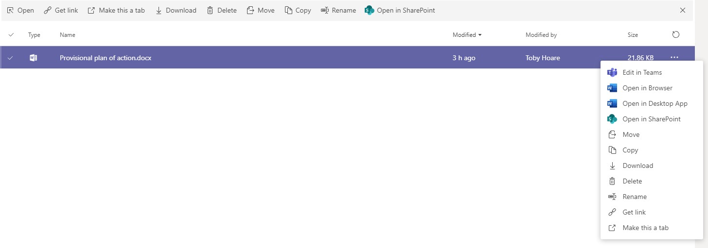This screenshot has height=248, width=708.
Task: Click the Get link toolbar icon
Action: tap(47, 10)
